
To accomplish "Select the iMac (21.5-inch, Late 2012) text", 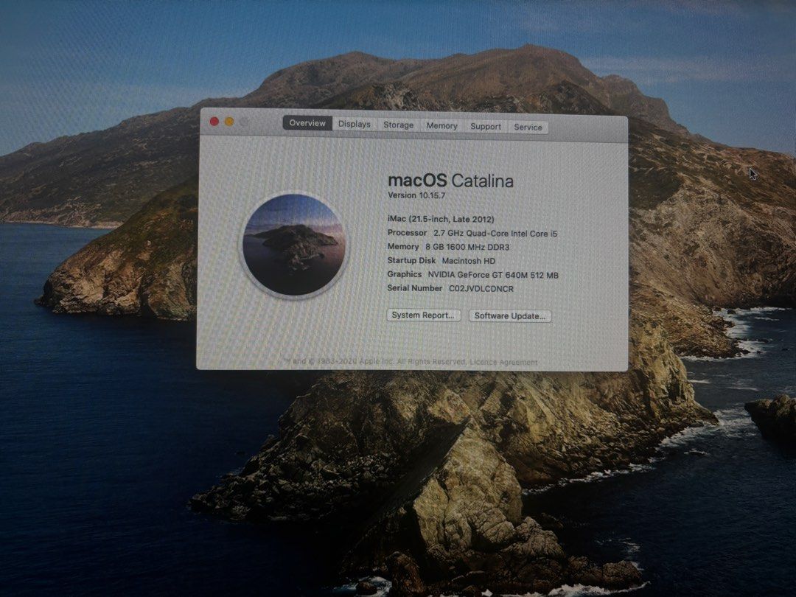I will pos(441,220).
